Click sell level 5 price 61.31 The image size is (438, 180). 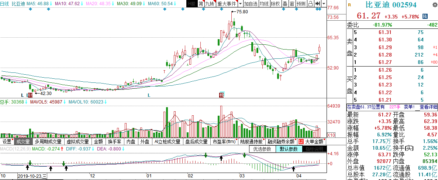pyautogui.click(x=384, y=32)
